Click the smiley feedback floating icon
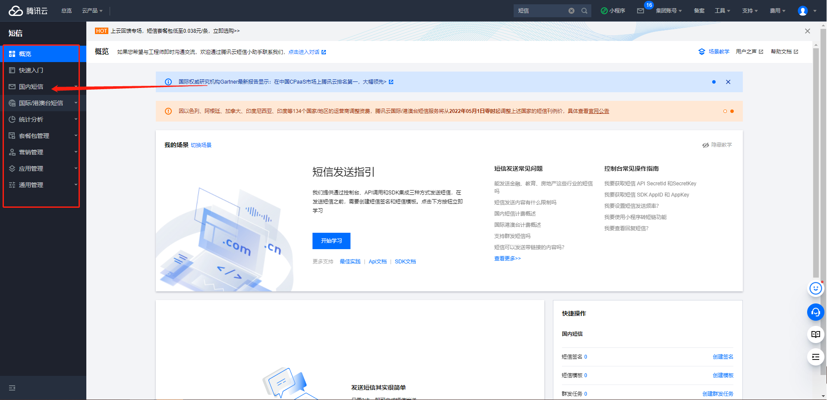 (815, 288)
